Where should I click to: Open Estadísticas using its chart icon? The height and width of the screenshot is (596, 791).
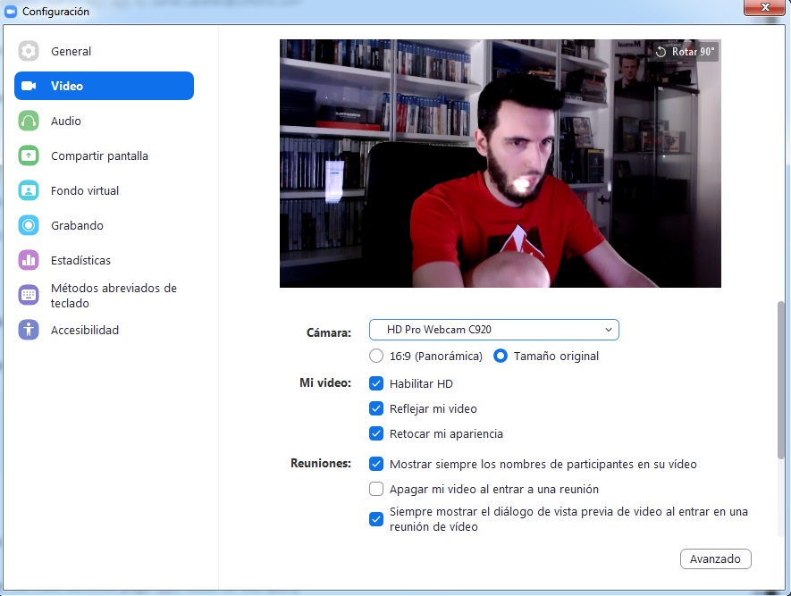pos(29,260)
